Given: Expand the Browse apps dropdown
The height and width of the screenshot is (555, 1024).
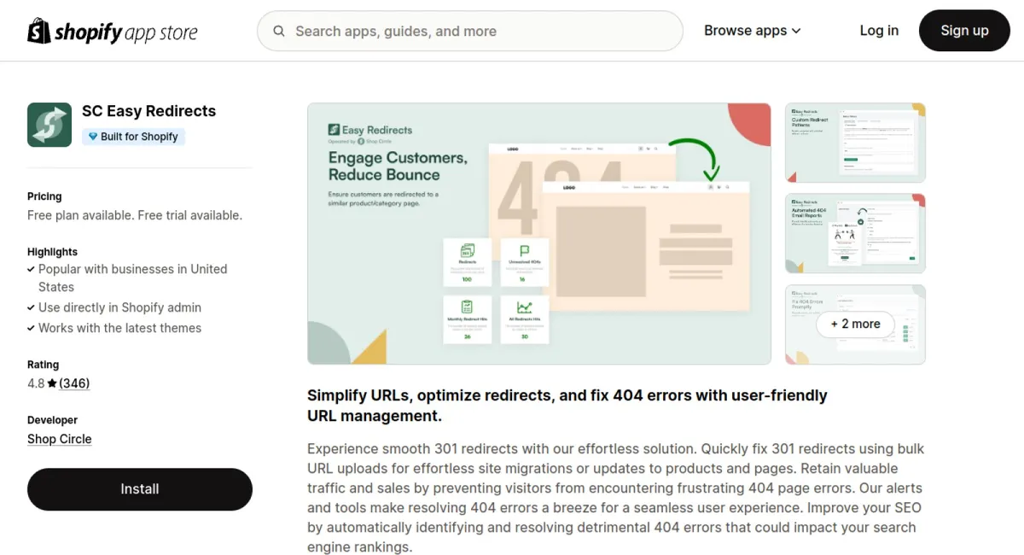Looking at the screenshot, I should click(753, 31).
